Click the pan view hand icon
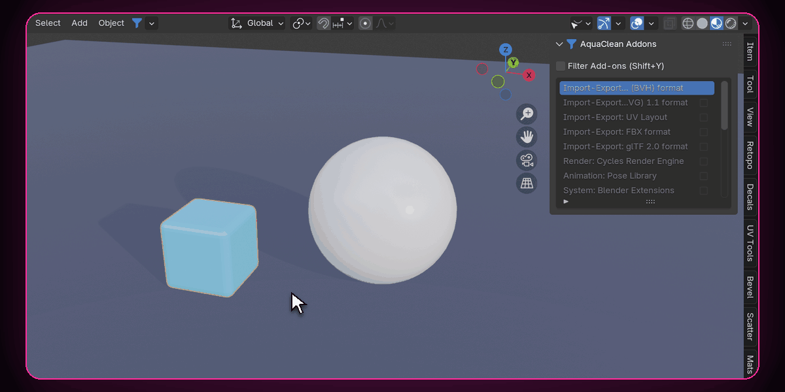Image resolution: width=785 pixels, height=392 pixels. (527, 137)
